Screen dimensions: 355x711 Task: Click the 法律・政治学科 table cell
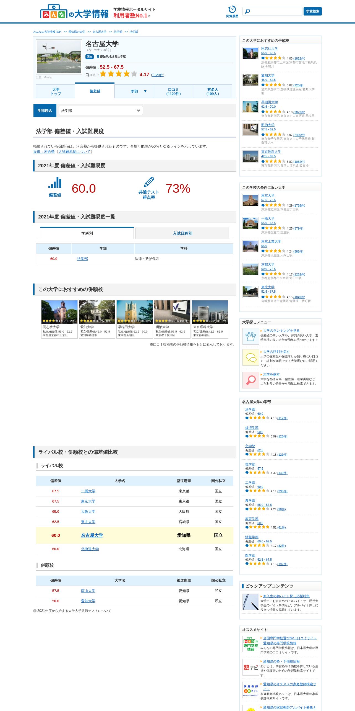184,259
